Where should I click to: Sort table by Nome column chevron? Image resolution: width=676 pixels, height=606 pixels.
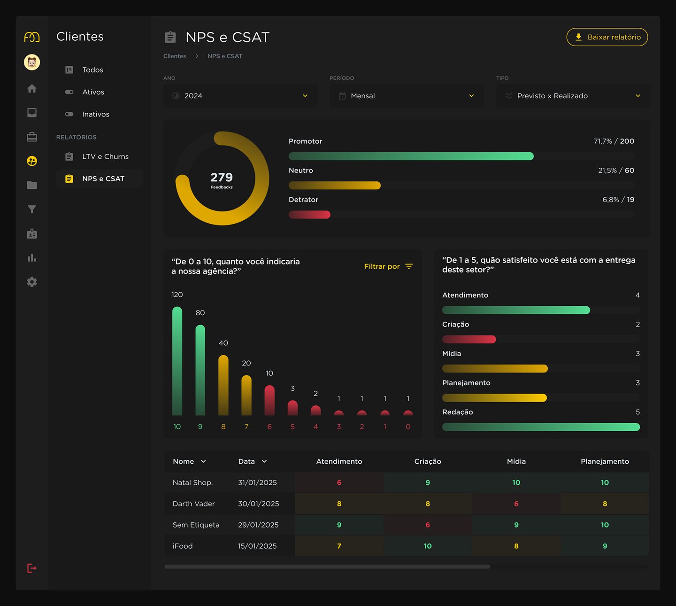tap(203, 461)
